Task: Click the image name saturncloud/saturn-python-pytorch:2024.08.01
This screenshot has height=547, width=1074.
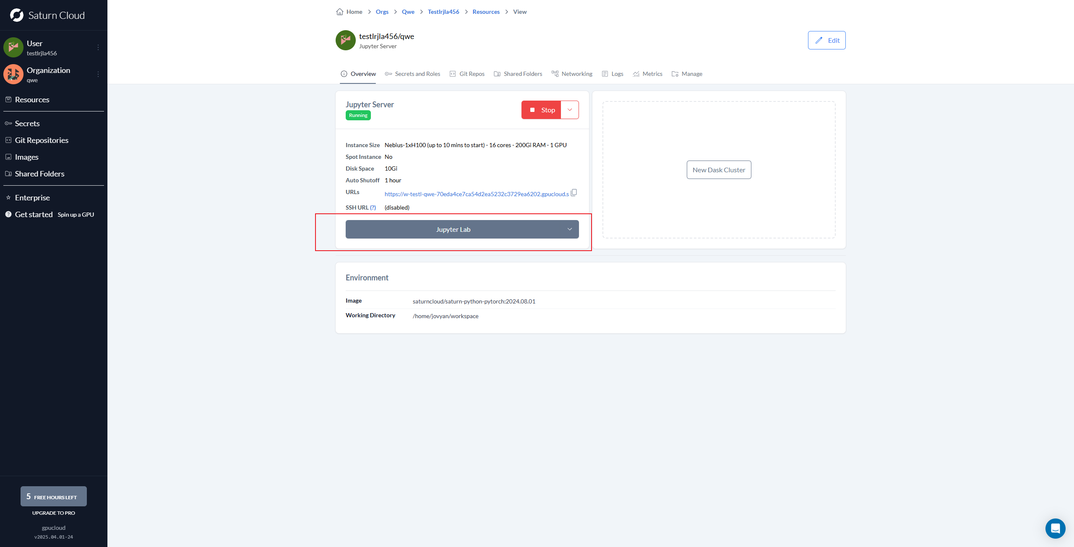Action: tap(474, 301)
